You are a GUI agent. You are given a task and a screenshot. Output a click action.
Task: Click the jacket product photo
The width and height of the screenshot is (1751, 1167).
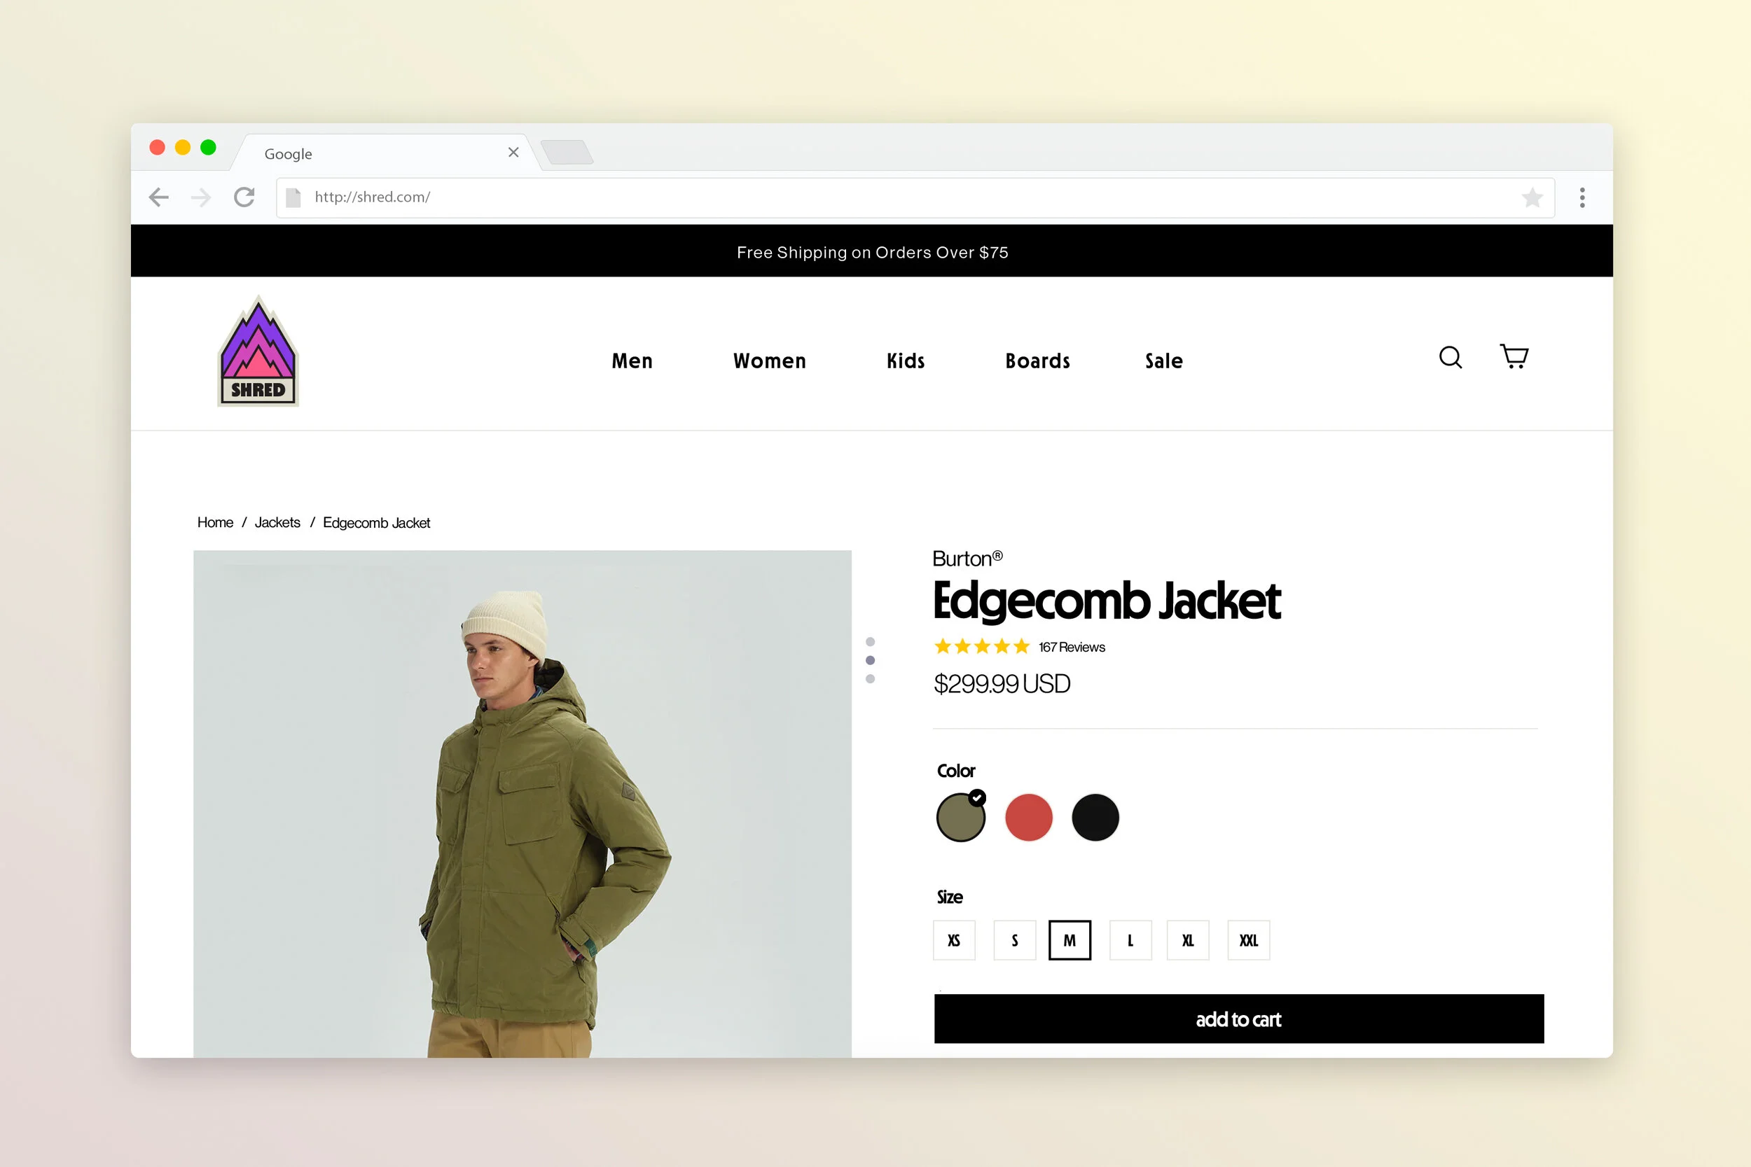click(522, 804)
